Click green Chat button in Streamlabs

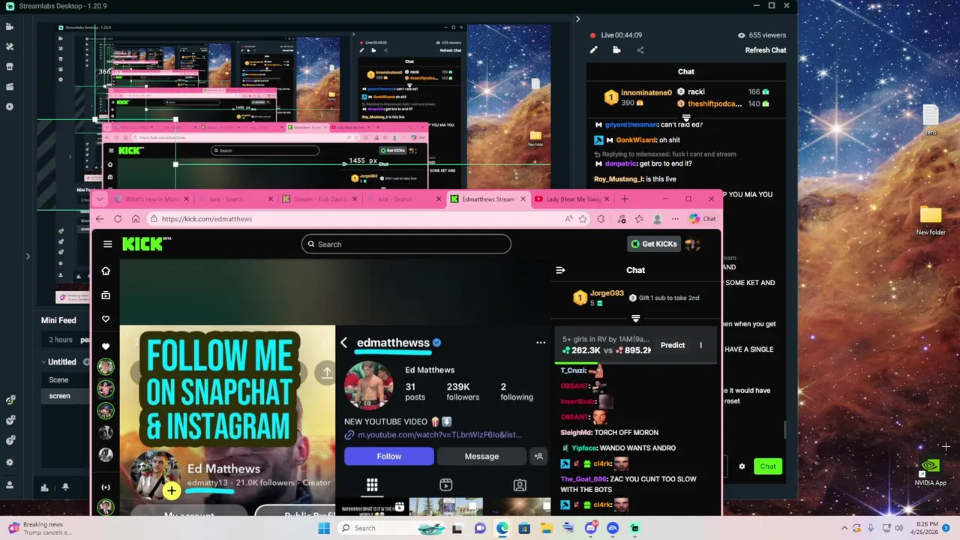[x=767, y=466]
